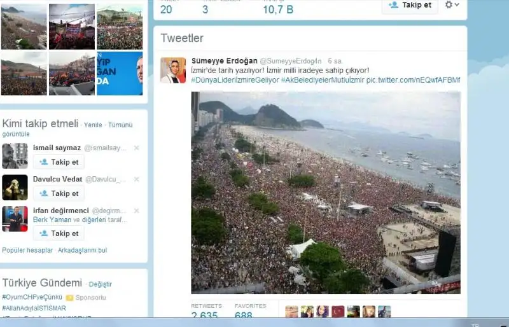Viewport: 509px width, 327px height.
Task: Change trends with Değiştir link
Action: (100, 284)
